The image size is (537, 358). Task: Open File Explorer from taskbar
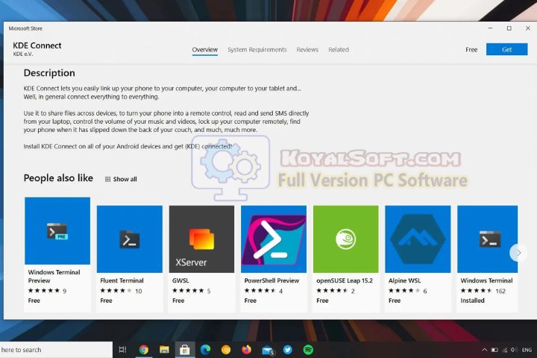(164, 350)
